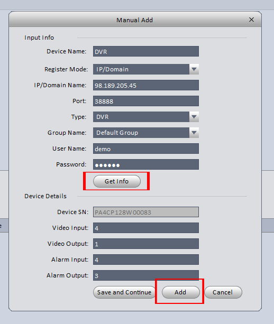Click the Device SN field

(146, 212)
